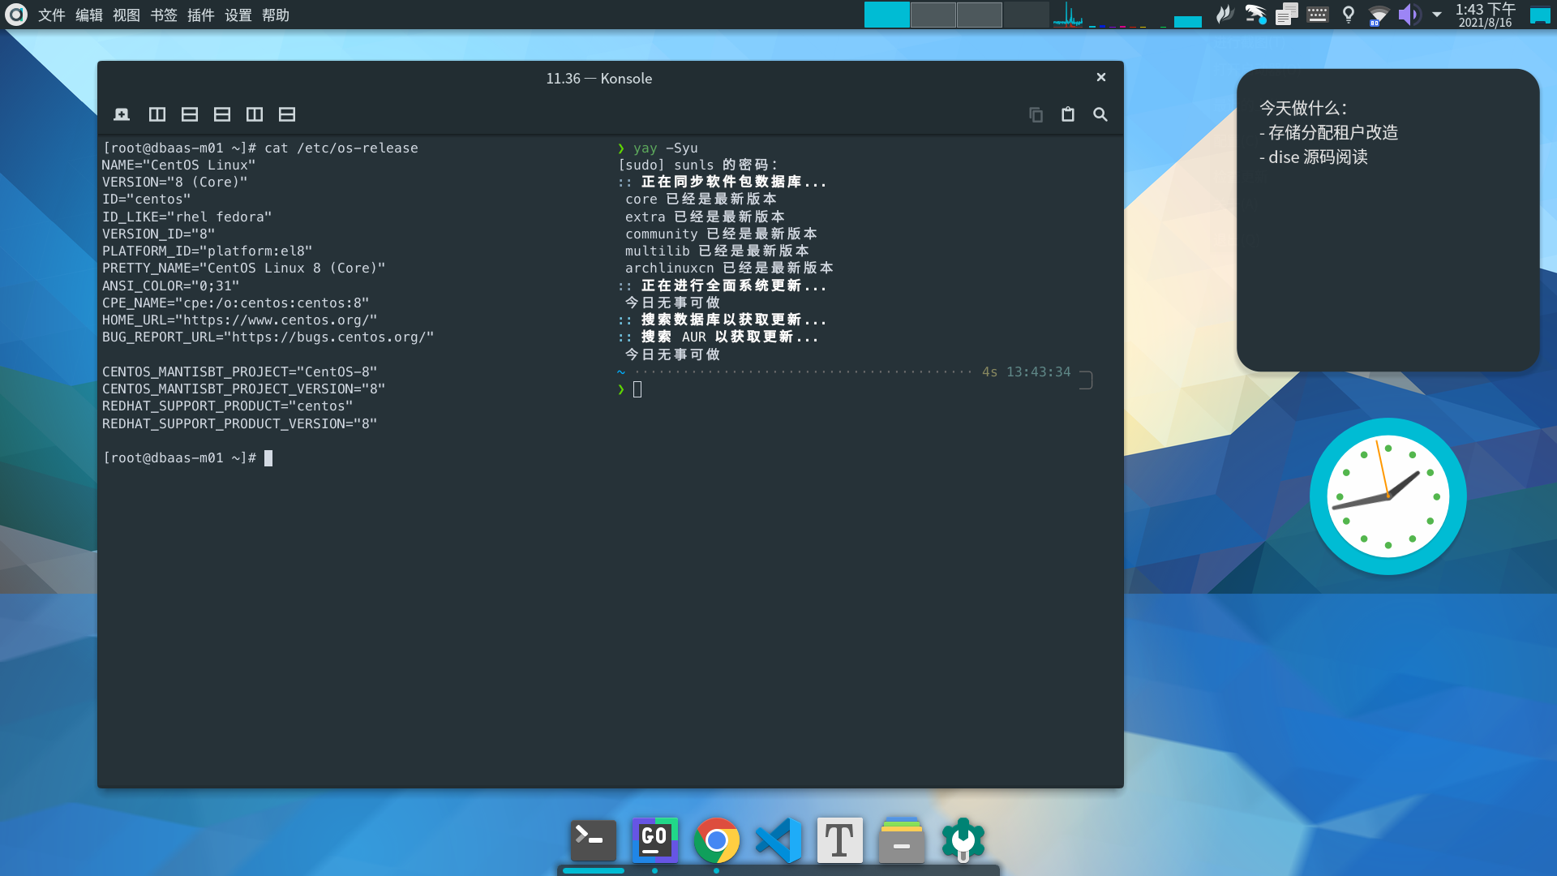Open the application launcher in top panel
The image size is (1557, 876).
click(16, 15)
